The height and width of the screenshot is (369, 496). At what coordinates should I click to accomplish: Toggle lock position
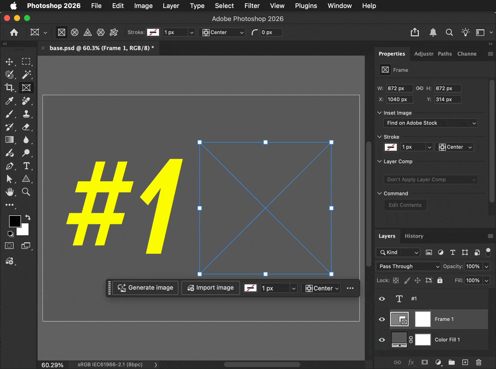(x=417, y=280)
